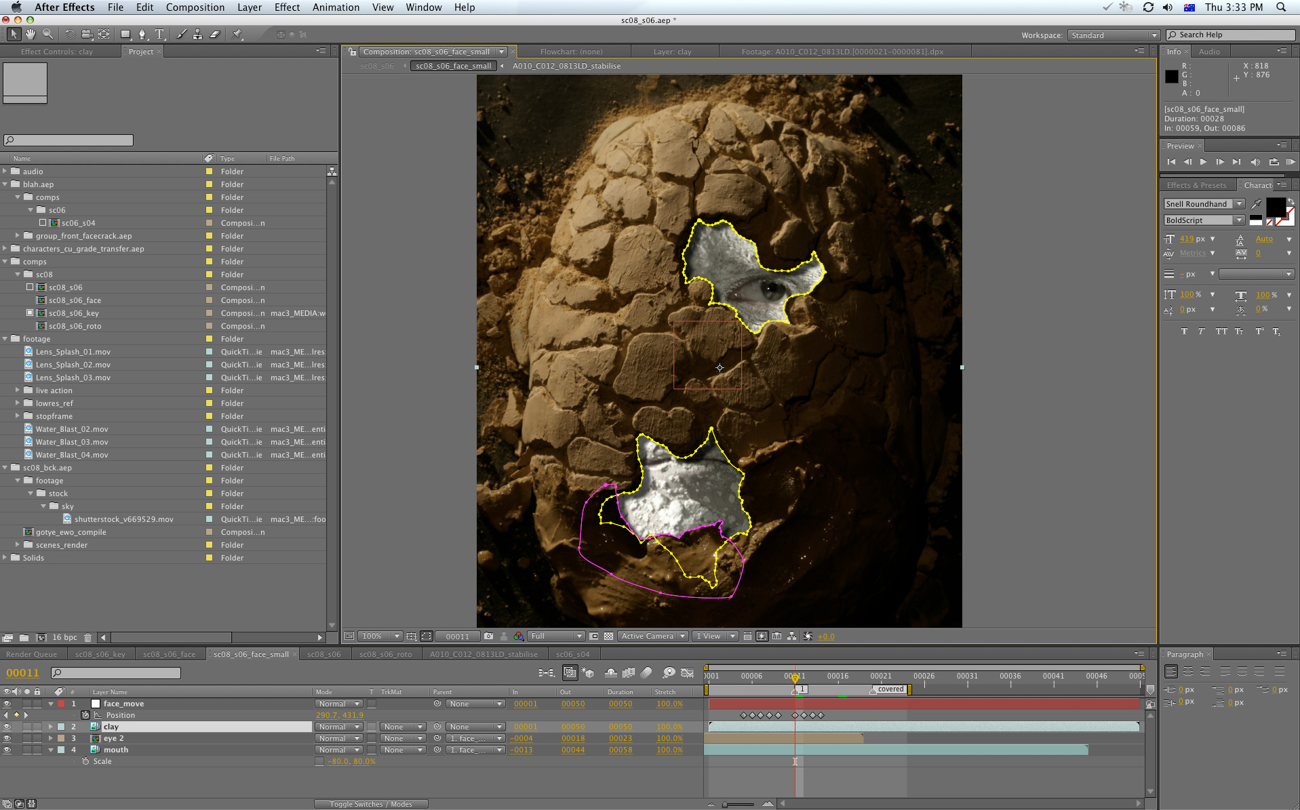The image size is (1300, 810).
Task: Select the Clone Stamp tool
Action: point(197,34)
